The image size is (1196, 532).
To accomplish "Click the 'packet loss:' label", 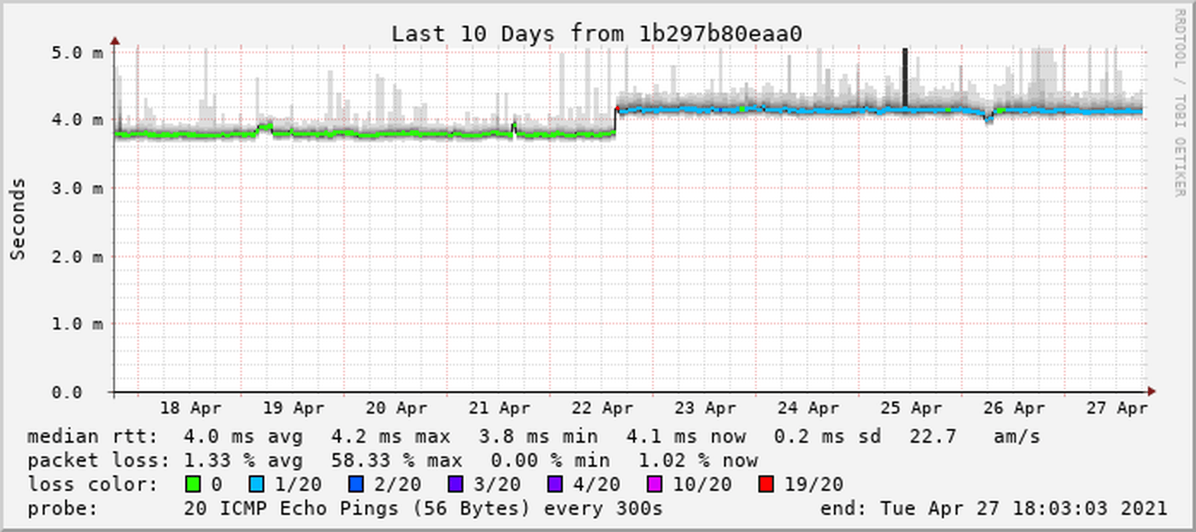I will coord(98,460).
